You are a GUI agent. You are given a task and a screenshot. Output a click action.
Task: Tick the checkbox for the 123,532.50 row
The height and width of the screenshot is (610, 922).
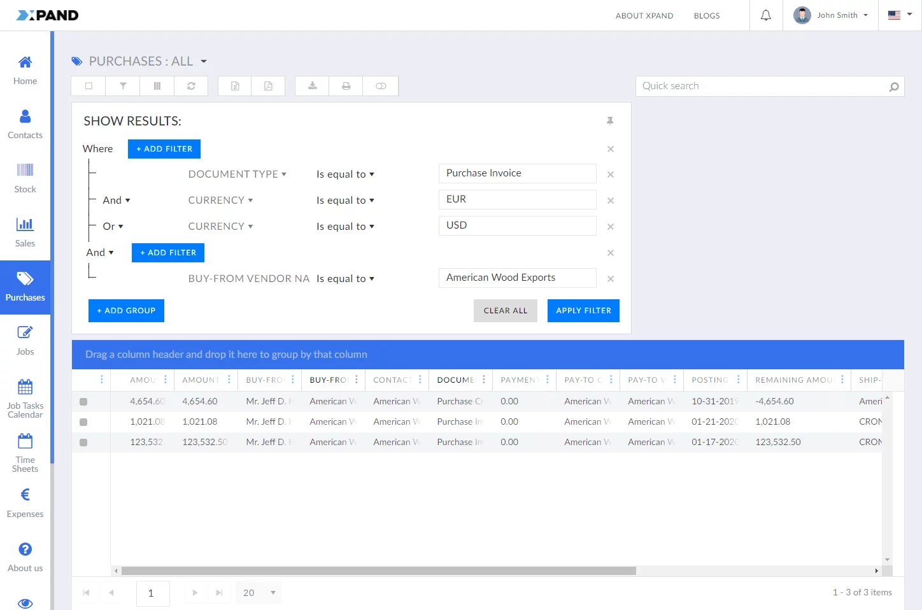[83, 443]
